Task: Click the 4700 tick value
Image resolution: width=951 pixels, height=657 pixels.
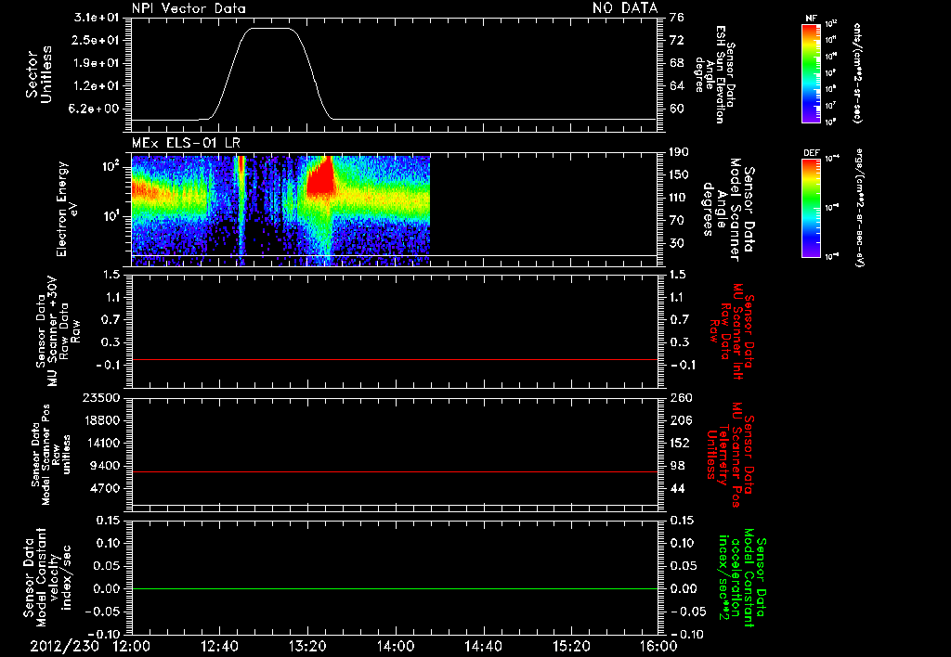Action: [105, 488]
